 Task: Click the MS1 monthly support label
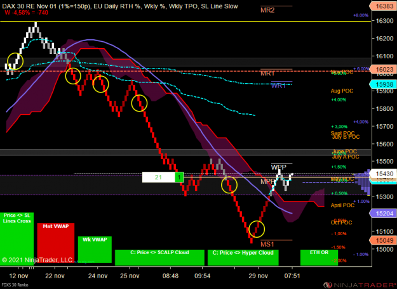pos(267,244)
